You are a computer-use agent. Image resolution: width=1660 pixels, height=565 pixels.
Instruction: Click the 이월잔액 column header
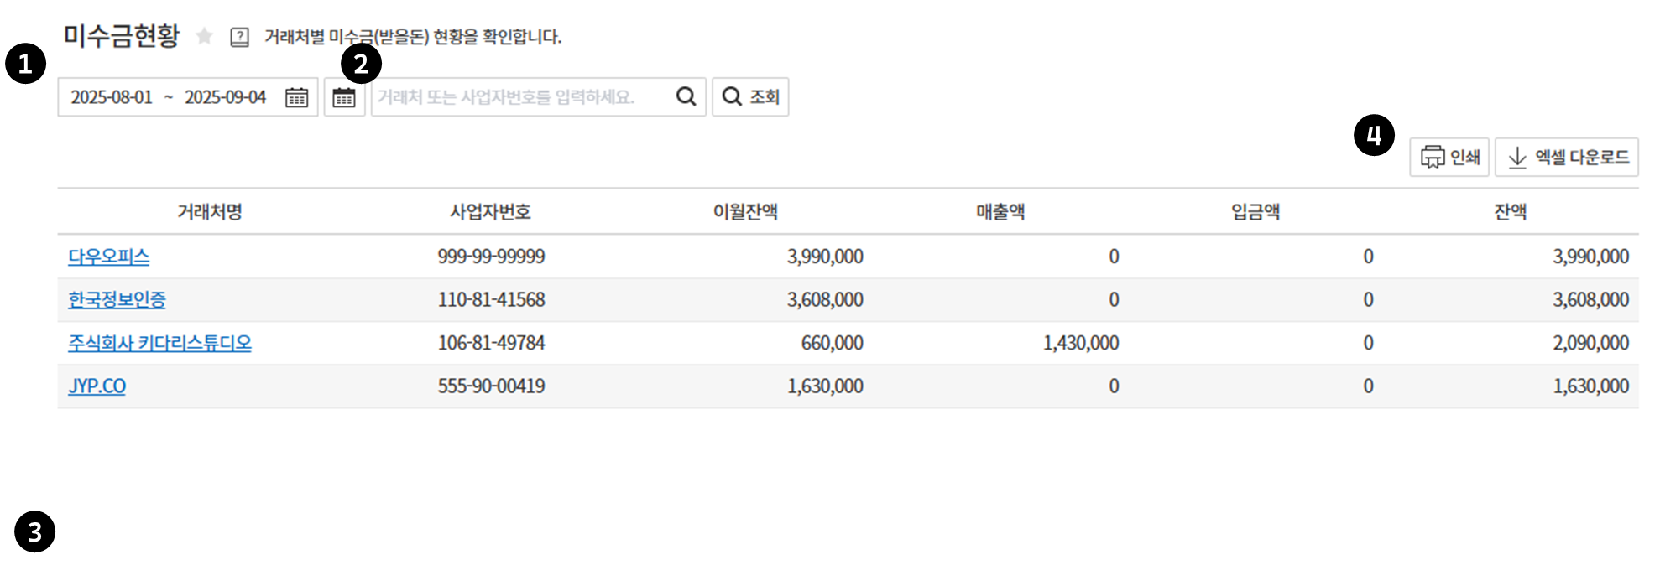745,211
